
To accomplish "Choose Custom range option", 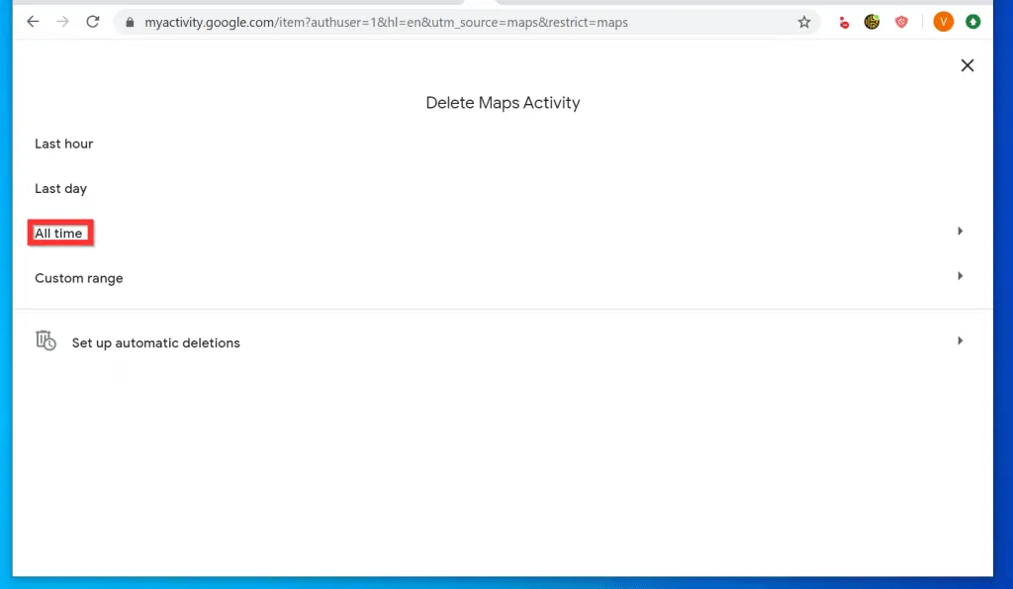I will [x=79, y=278].
